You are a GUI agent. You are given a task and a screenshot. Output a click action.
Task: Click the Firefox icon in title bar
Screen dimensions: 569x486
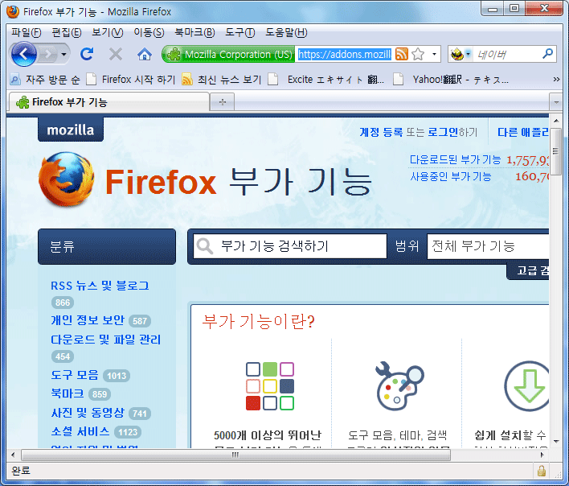[12, 11]
